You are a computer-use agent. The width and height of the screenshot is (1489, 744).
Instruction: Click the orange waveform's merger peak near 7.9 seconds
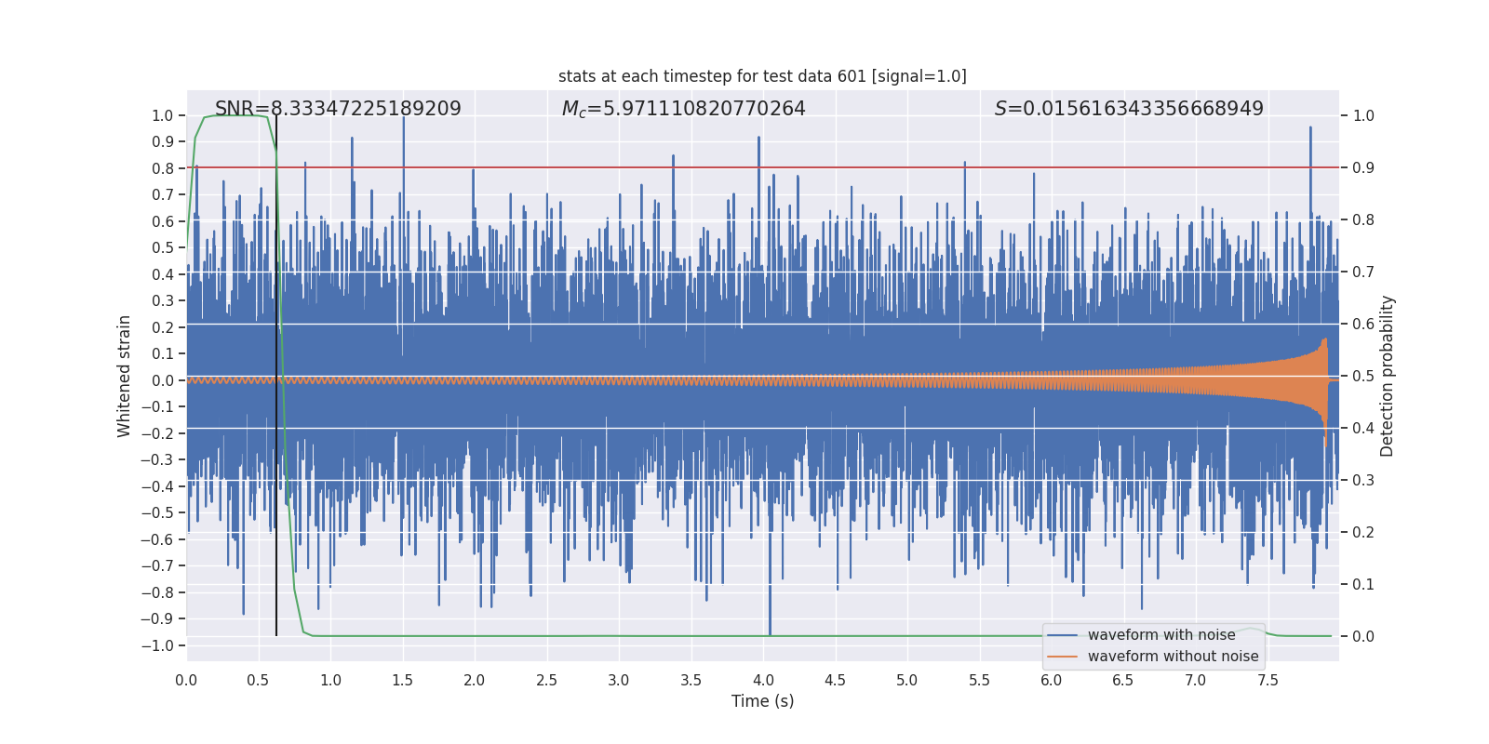1324,391
